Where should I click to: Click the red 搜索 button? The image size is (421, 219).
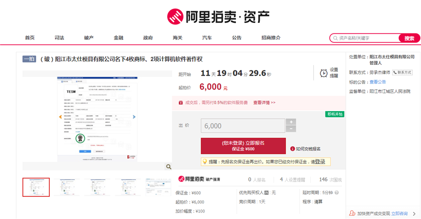(409, 39)
